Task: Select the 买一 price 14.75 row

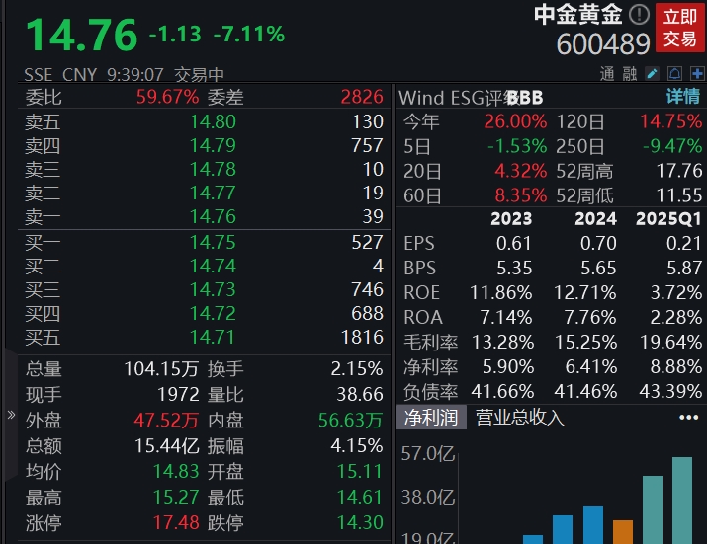Action: pyautogui.click(x=213, y=243)
